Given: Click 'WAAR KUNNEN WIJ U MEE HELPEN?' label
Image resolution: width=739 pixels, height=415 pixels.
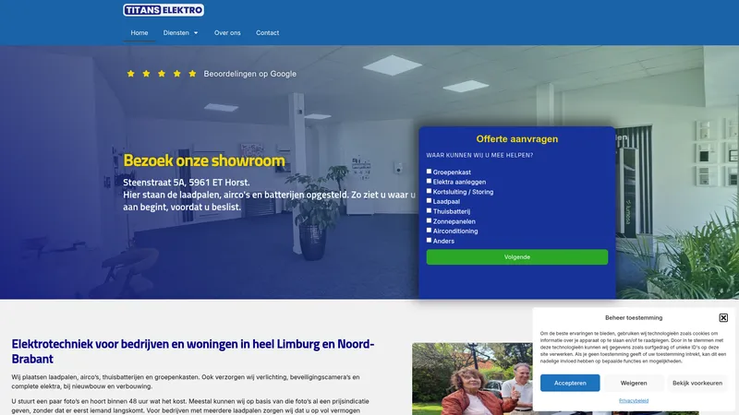Looking at the screenshot, I should (479, 155).
